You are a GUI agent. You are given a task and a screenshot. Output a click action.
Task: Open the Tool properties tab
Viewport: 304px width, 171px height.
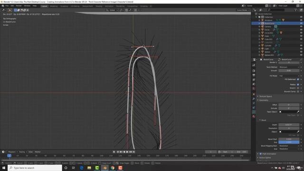(x=254, y=66)
